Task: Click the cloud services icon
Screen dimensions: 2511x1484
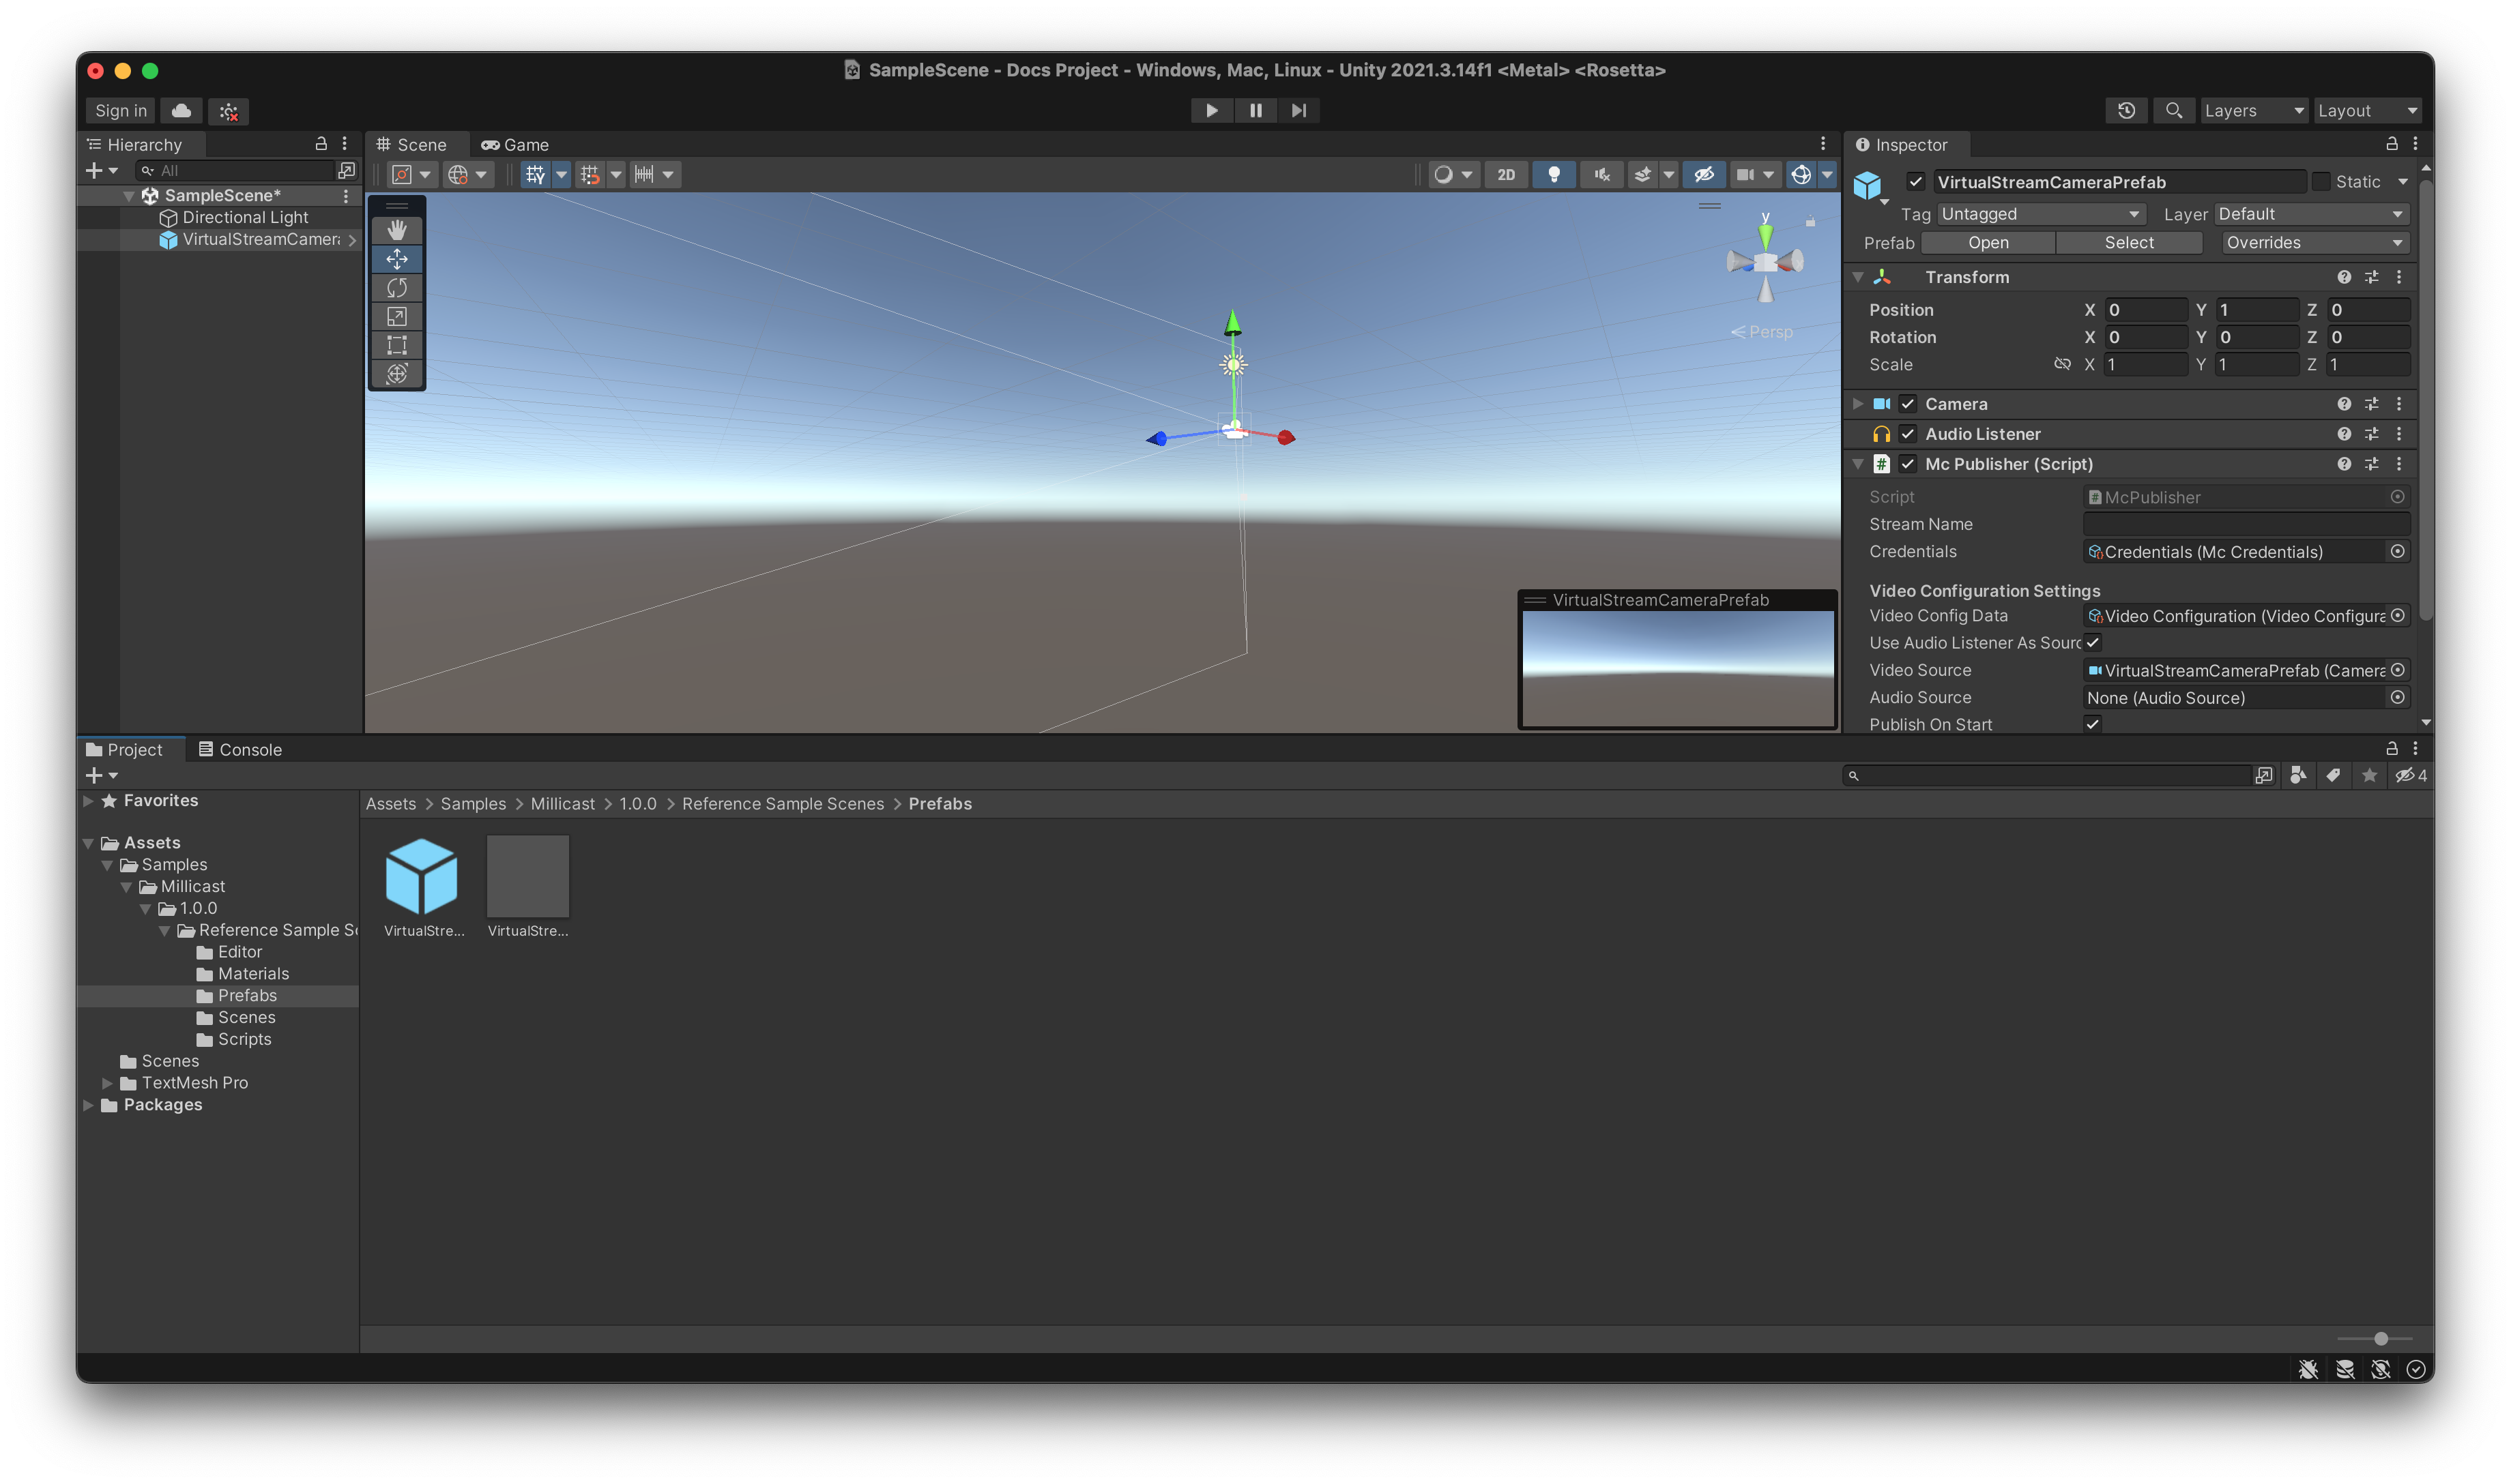Action: [181, 110]
